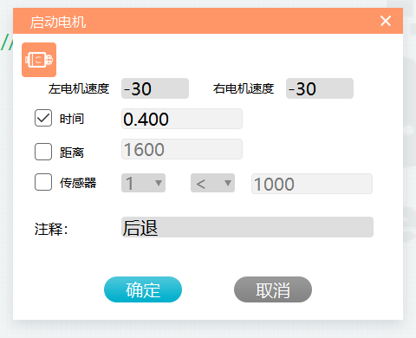Click the orange motor icon
This screenshot has width=416, height=338.
click(x=39, y=60)
